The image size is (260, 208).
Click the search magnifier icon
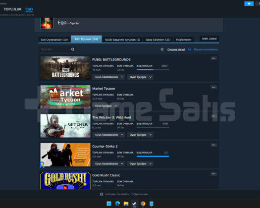pos(73,49)
